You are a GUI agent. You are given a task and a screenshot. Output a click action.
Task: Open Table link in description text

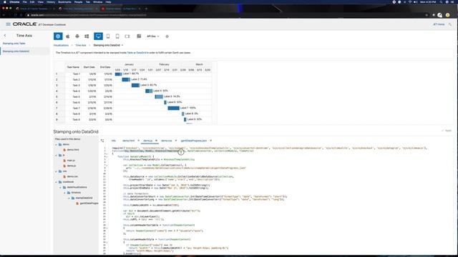click(130, 53)
